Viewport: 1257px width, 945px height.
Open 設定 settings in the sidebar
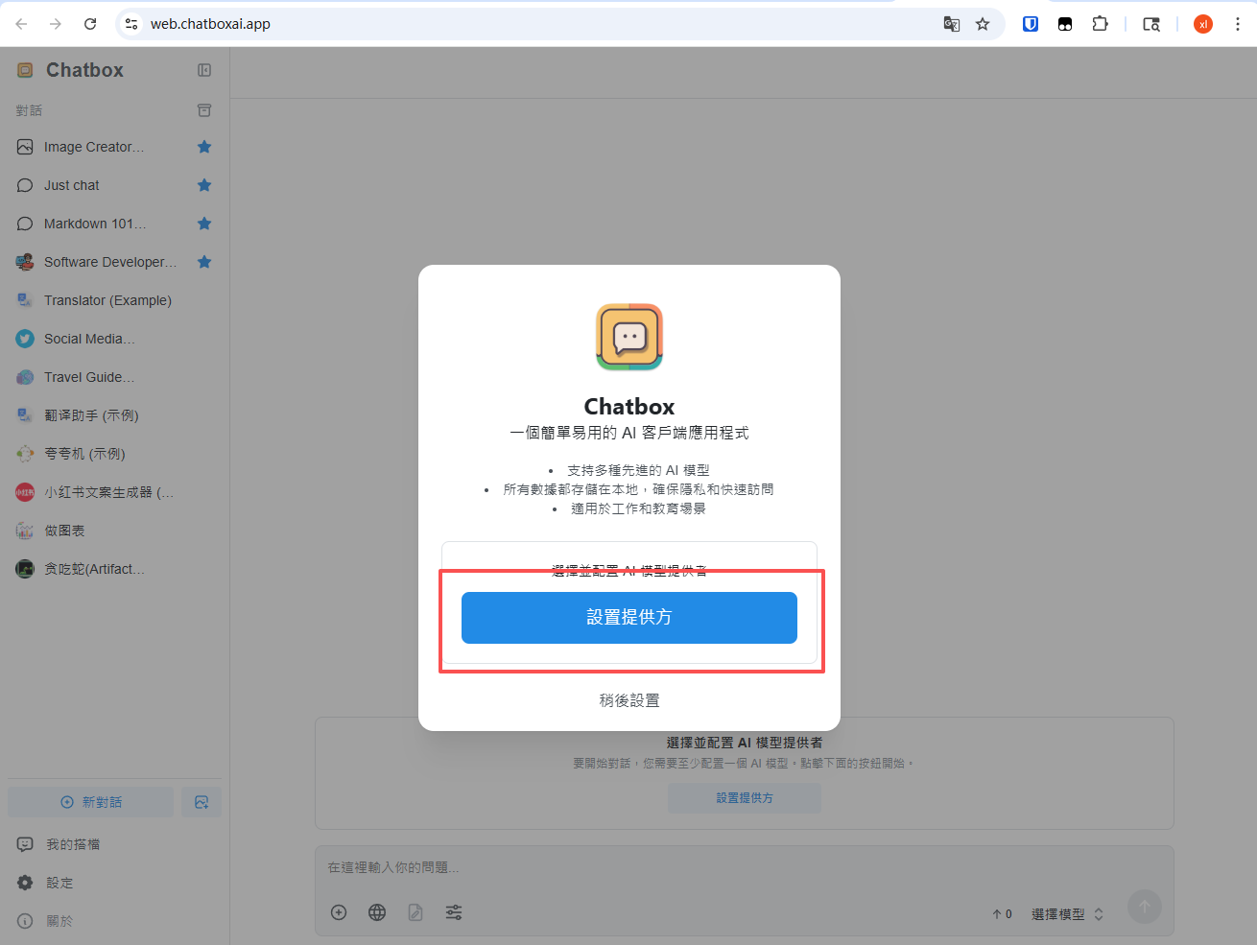point(114,883)
